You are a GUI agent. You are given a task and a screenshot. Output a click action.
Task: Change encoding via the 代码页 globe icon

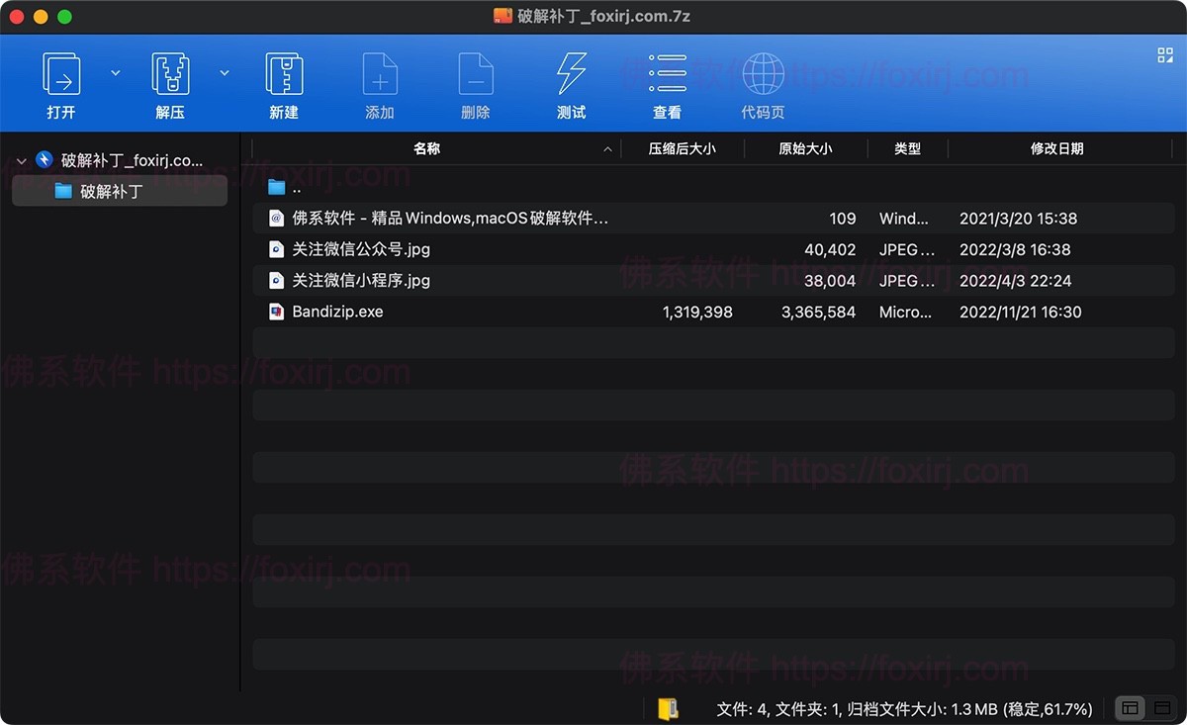point(763,74)
